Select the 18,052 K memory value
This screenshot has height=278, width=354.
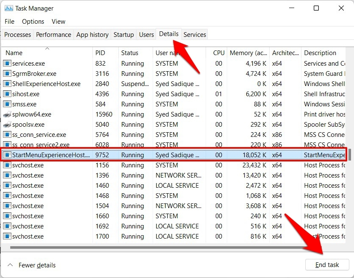click(x=254, y=155)
